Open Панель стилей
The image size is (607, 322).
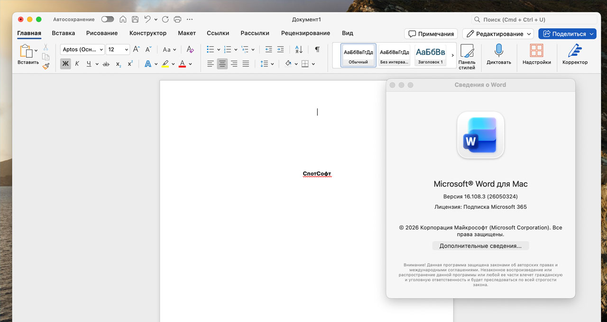[467, 57]
